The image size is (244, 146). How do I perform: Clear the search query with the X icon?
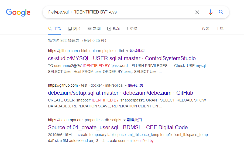[197, 12]
